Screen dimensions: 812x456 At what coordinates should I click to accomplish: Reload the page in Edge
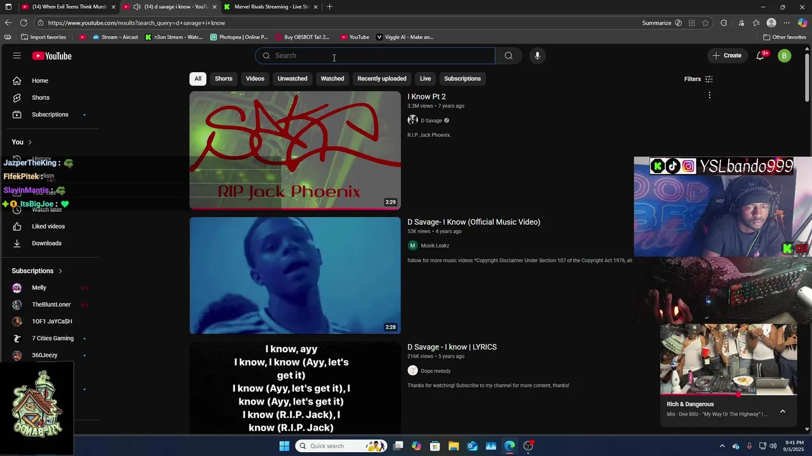click(23, 23)
